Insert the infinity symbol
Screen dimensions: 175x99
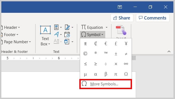(126, 64)
